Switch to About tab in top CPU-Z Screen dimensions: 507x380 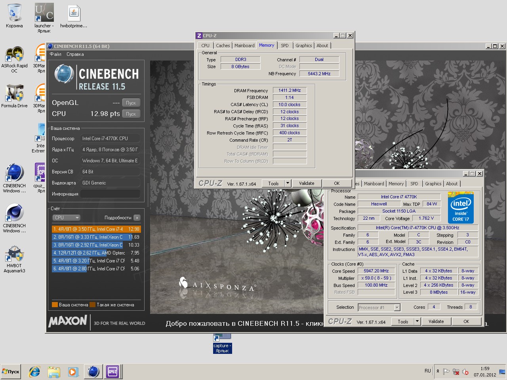coord(322,46)
